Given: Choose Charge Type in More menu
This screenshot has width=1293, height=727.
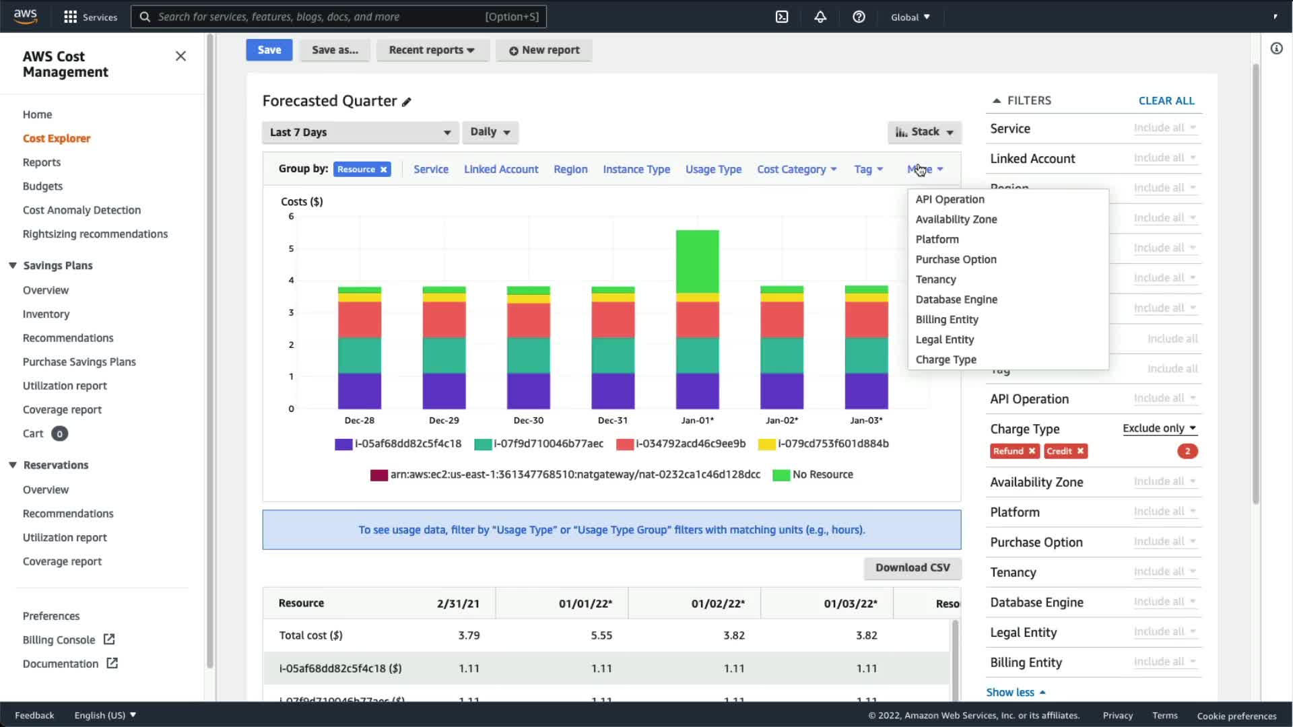Looking at the screenshot, I should pyautogui.click(x=946, y=359).
